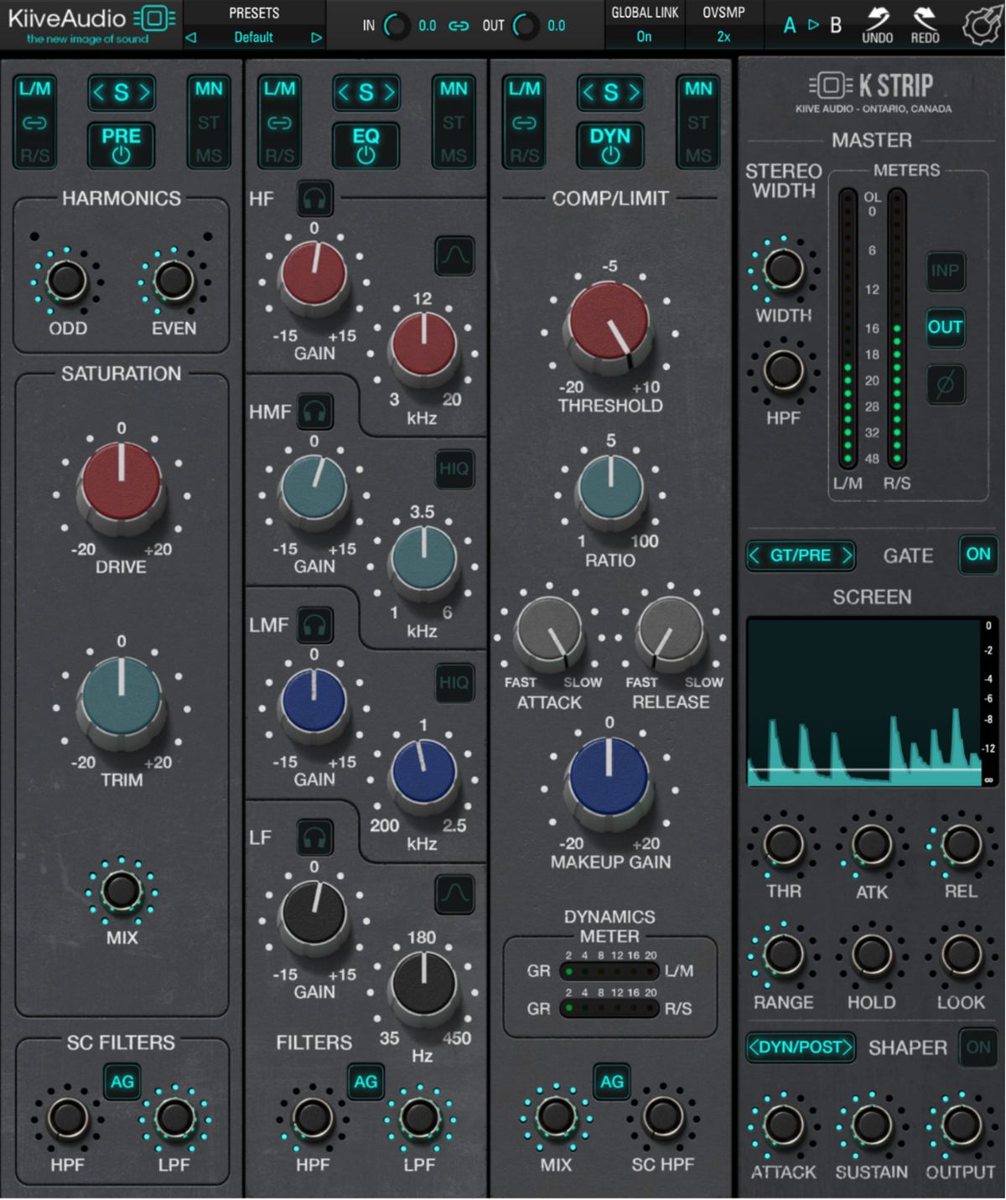Change the OVSMP 2x oversampling value
The height and width of the screenshot is (1200, 1006).
pyautogui.click(x=723, y=37)
